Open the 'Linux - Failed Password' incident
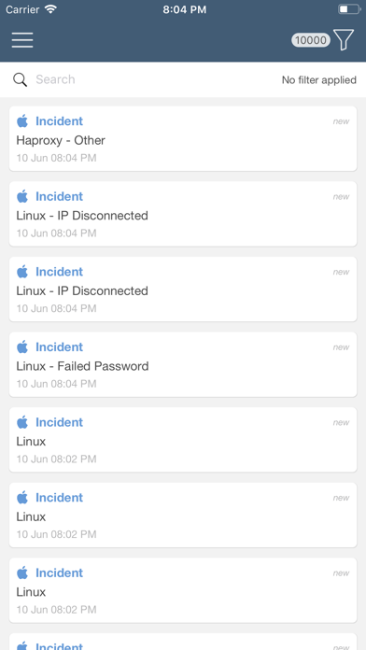Viewport: 366px width, 650px height. click(183, 364)
